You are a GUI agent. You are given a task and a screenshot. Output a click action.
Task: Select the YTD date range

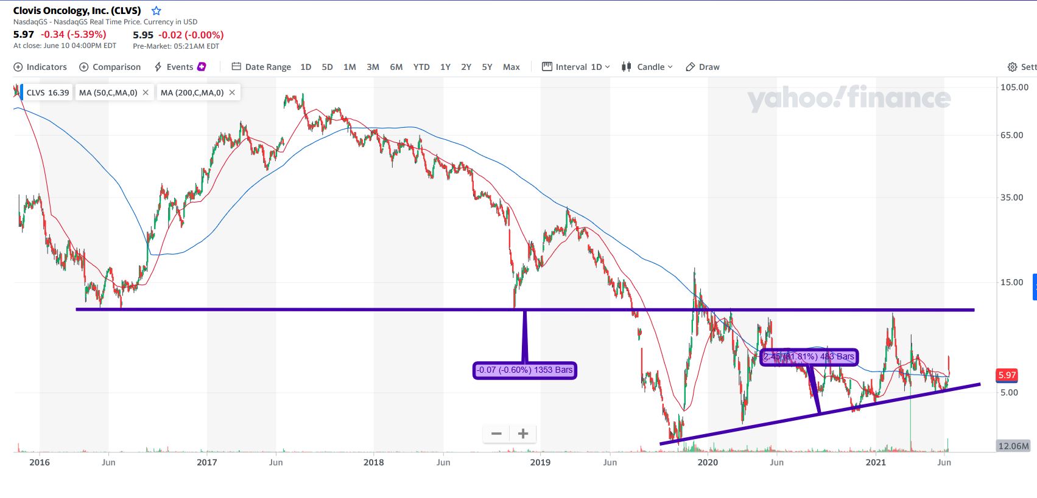(x=421, y=67)
